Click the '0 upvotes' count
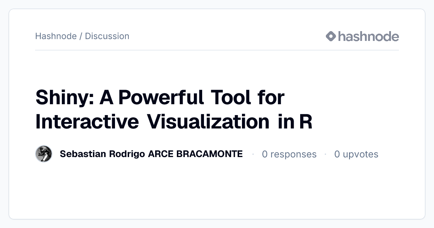This screenshot has width=434, height=228. 356,154
